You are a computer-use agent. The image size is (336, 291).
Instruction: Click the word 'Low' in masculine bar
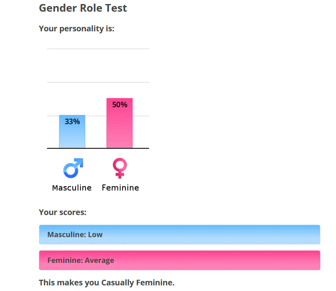coord(95,234)
